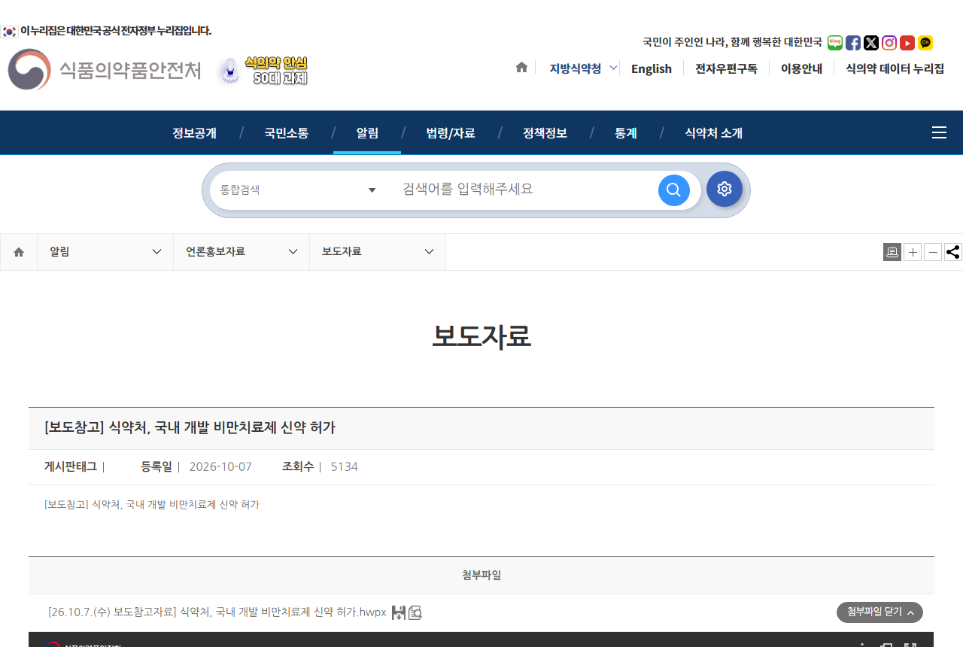Click the print page icon

[x=892, y=252]
